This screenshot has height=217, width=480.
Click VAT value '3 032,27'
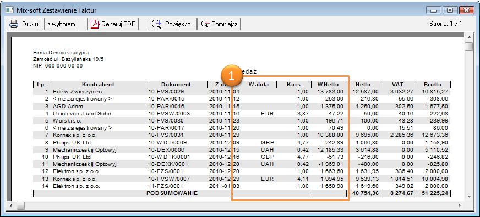point(402,91)
